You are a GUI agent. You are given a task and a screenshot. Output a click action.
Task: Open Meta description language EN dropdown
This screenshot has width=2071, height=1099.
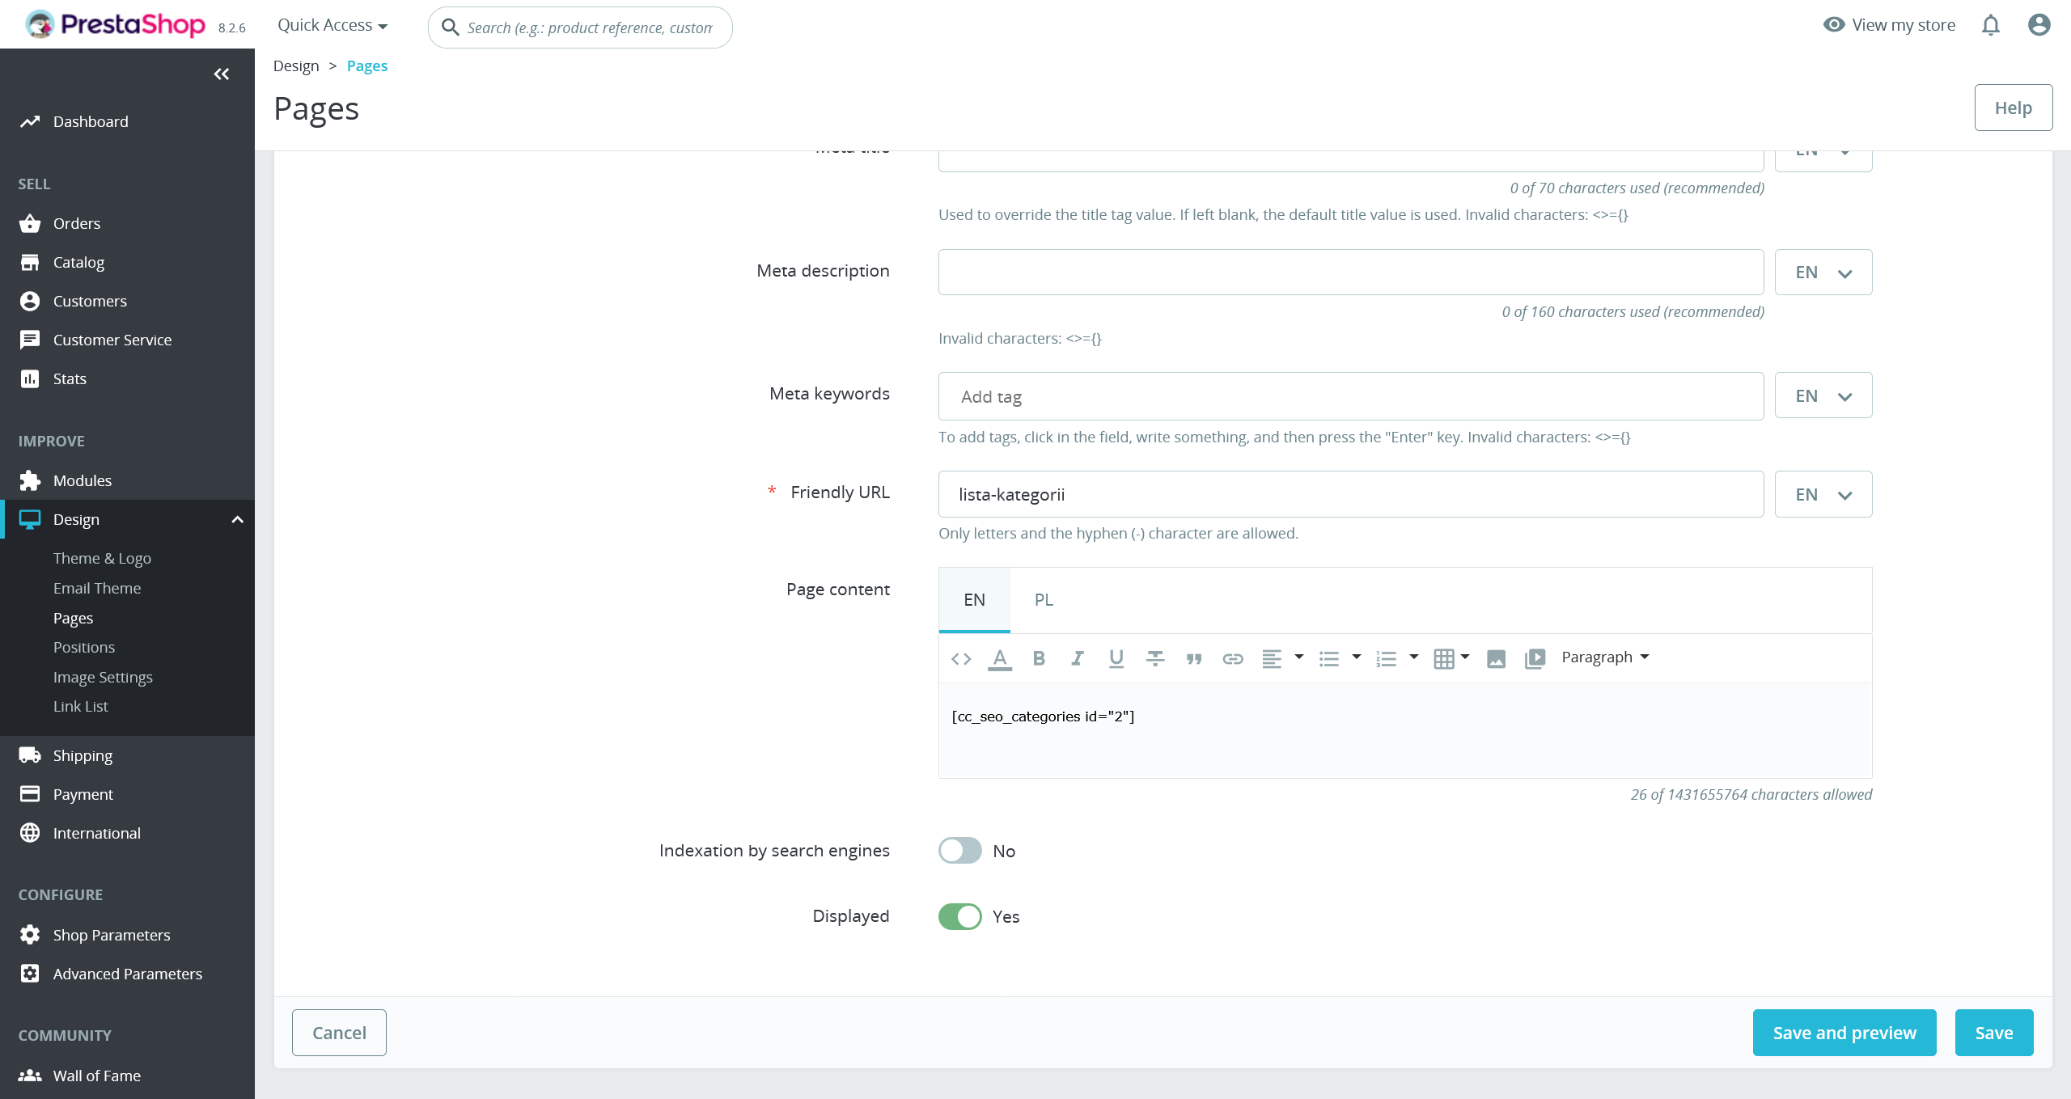coord(1823,272)
